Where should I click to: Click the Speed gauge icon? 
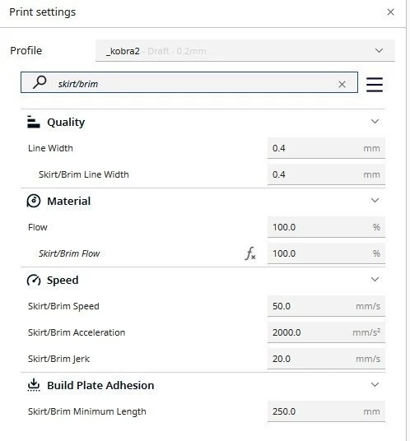click(34, 280)
